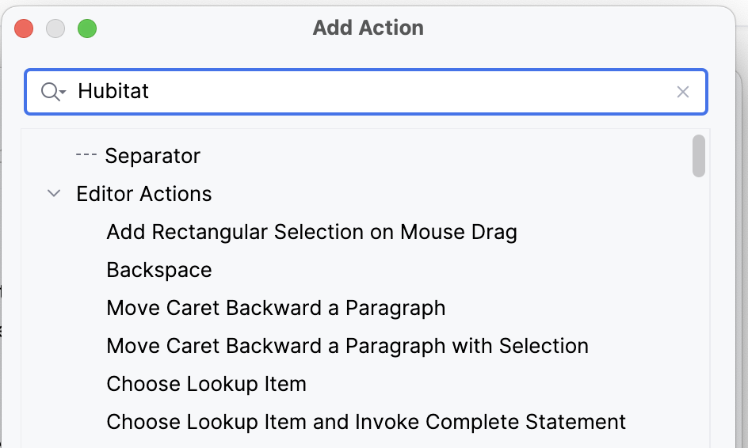Image resolution: width=748 pixels, height=448 pixels.
Task: Choose Add Rectangular Selection on Mouse Drag
Action: click(311, 232)
